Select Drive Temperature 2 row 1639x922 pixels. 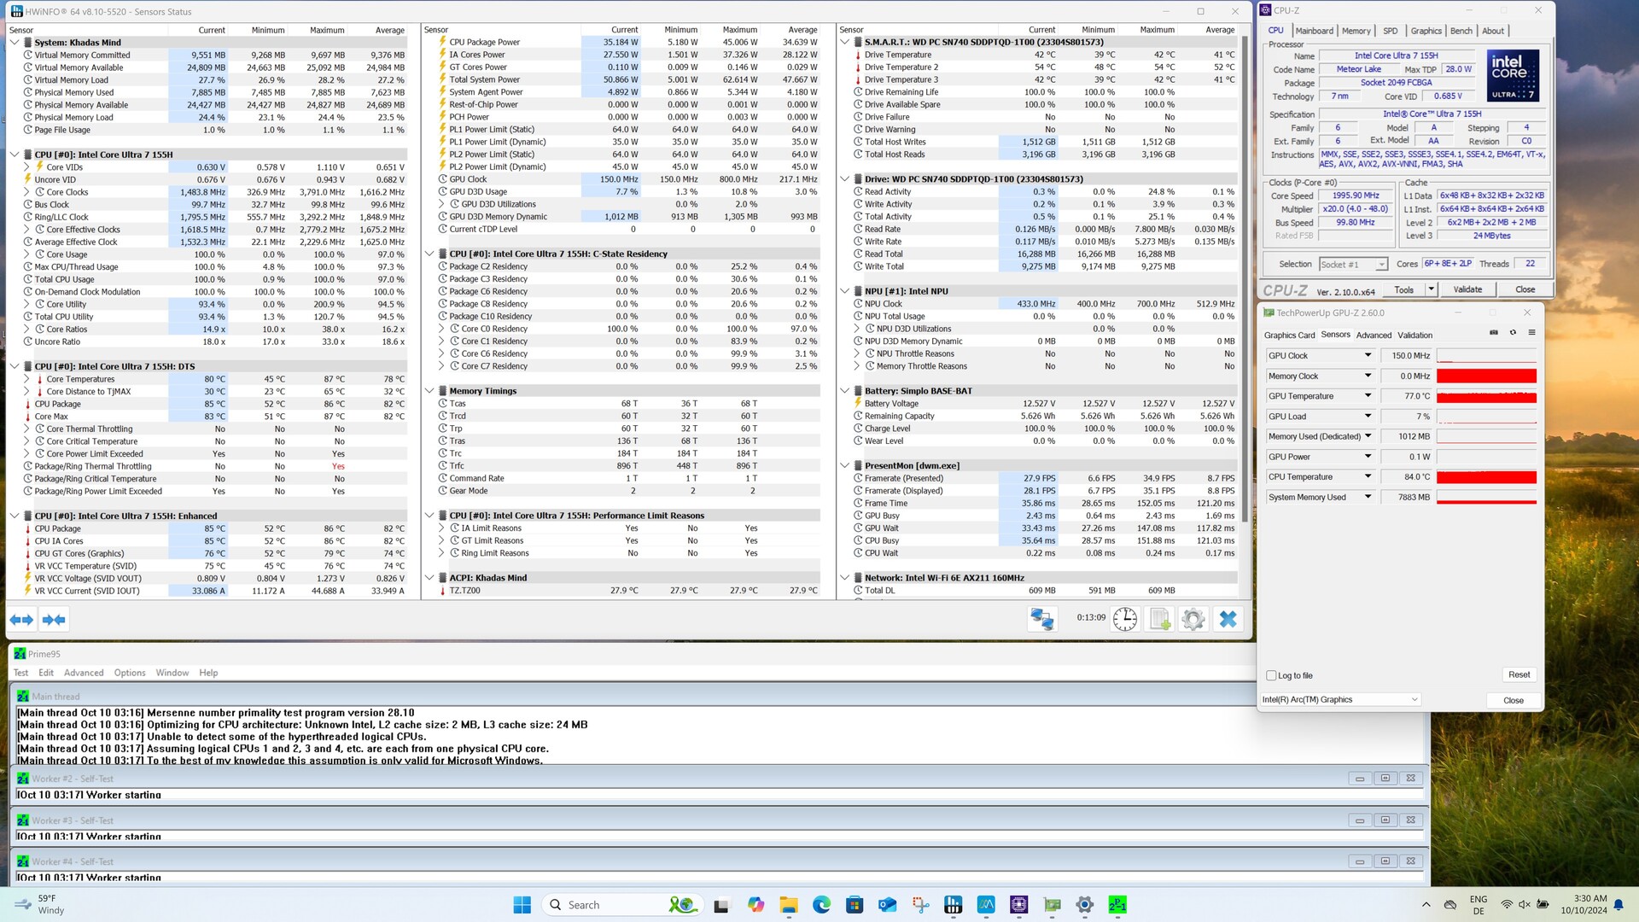[x=1039, y=67]
